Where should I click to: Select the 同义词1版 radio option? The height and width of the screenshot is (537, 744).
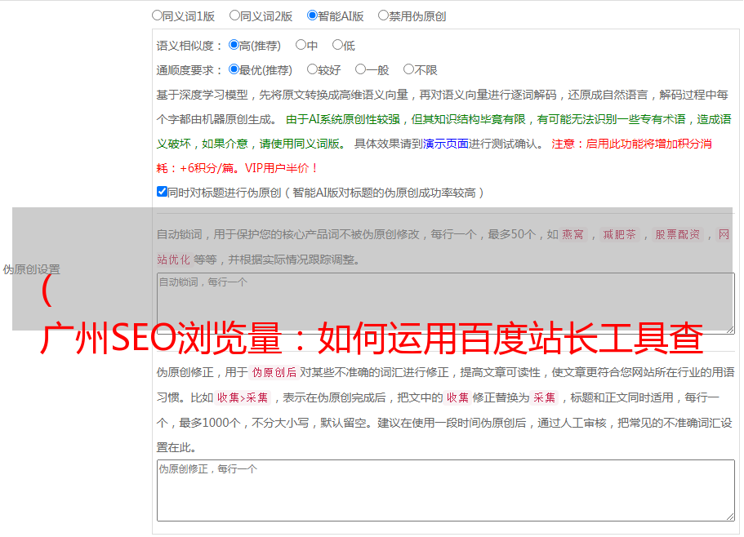(x=157, y=16)
